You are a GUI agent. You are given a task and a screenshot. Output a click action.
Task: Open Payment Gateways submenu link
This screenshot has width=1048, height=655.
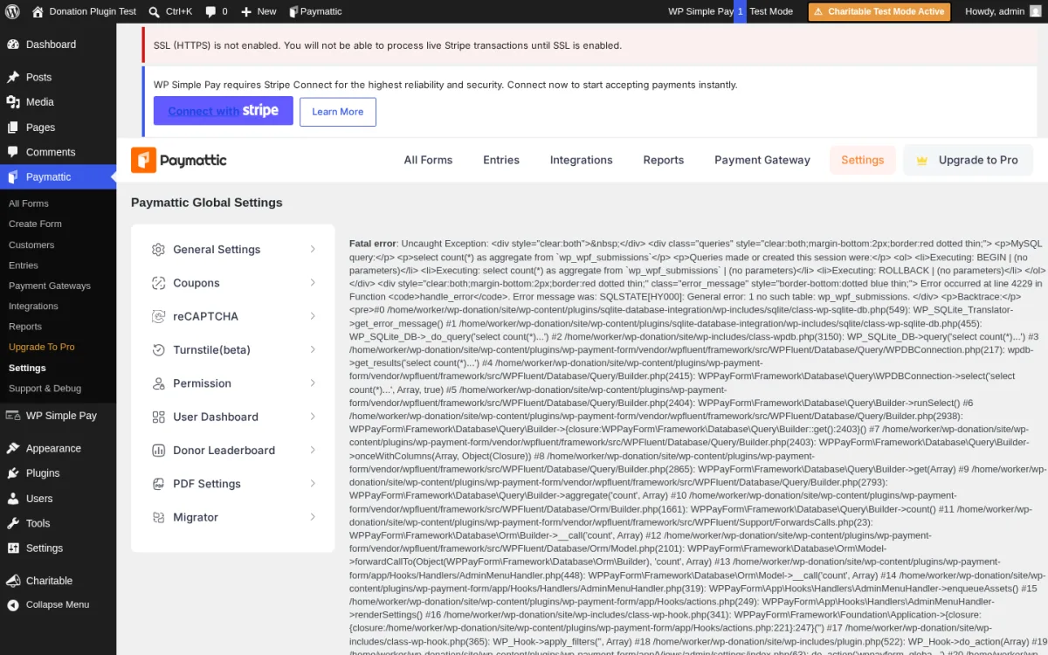(50, 286)
